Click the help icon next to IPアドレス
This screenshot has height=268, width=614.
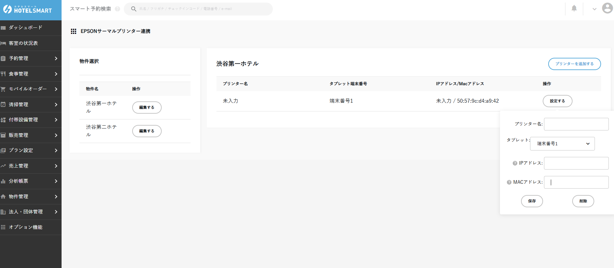pyautogui.click(x=515, y=163)
